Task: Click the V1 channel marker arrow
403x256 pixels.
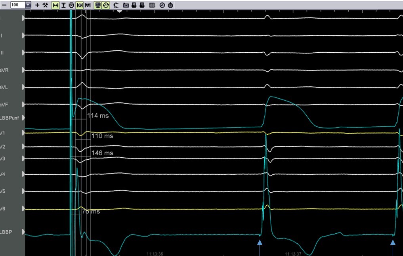Action: tap(23, 133)
